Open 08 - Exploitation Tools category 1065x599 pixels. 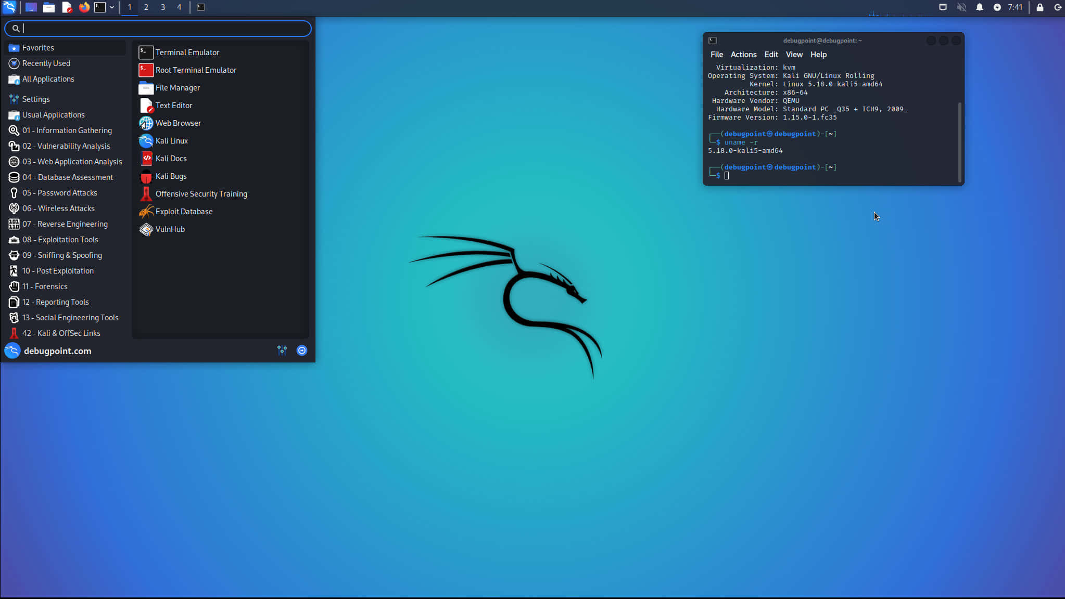pos(66,240)
